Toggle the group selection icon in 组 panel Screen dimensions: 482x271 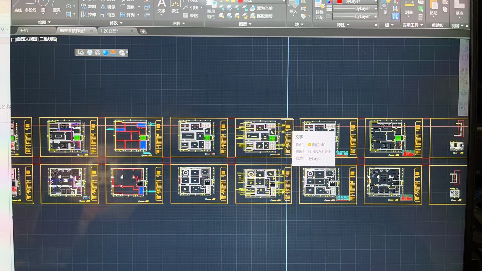coord(395,17)
